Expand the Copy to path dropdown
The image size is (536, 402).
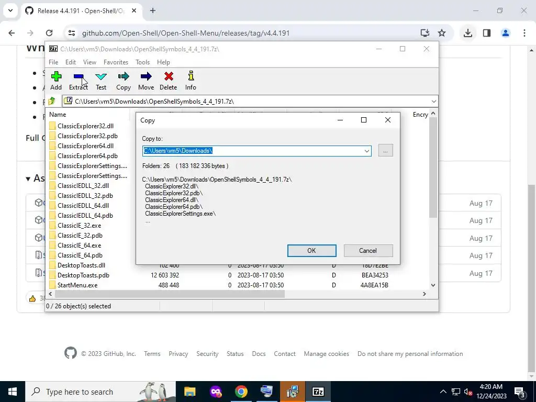[x=367, y=151]
